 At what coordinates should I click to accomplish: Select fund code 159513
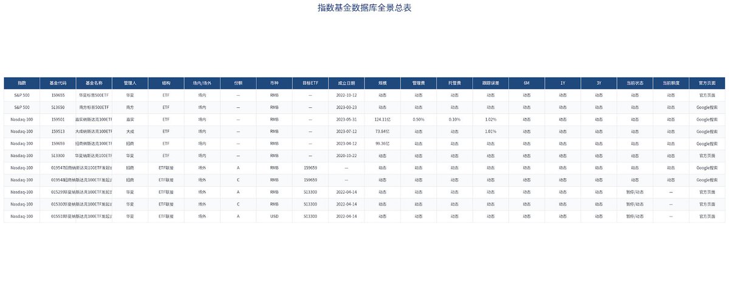(x=58, y=132)
